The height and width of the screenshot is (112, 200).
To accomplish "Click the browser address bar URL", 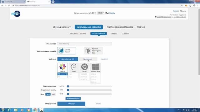I will point(27,6).
